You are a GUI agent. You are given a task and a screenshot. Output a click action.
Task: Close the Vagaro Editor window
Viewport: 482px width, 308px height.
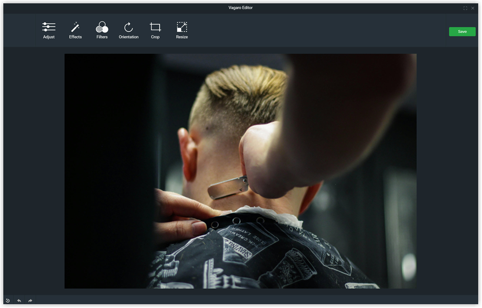473,8
